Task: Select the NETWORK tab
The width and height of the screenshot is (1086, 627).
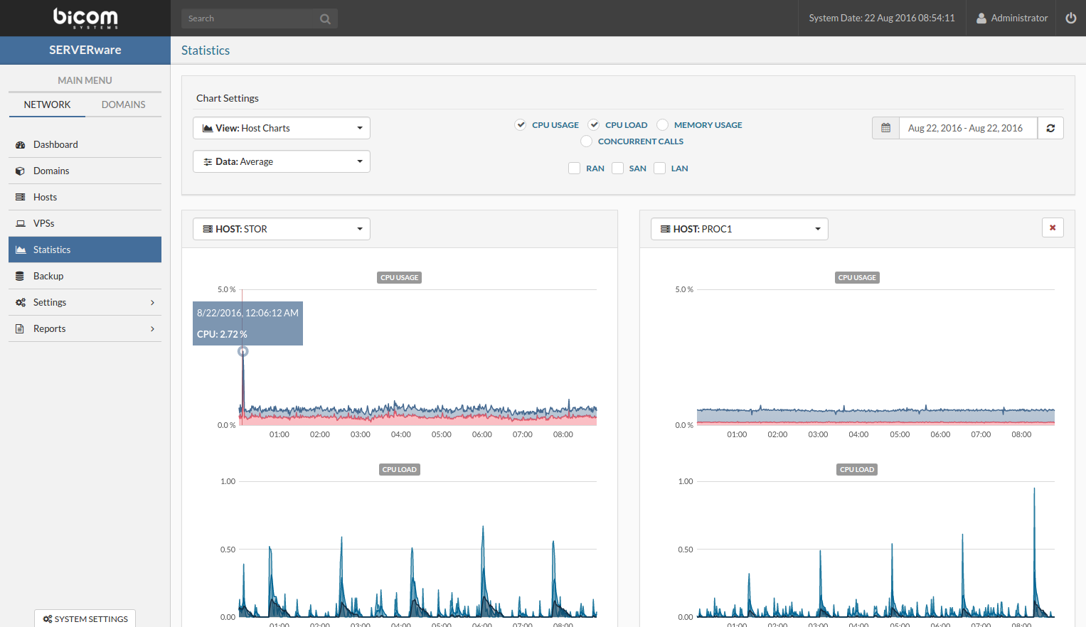Action: 47,104
